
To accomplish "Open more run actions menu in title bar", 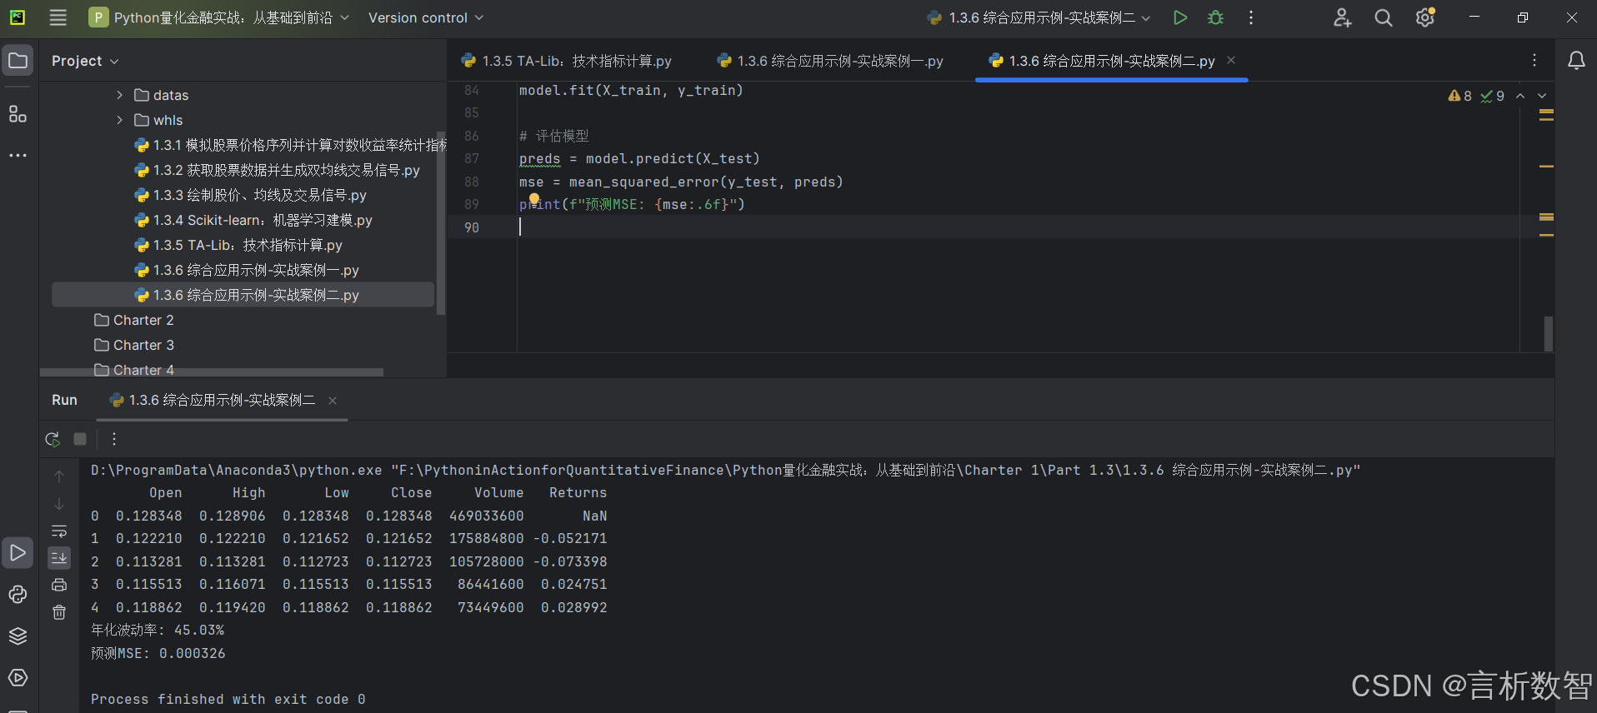I will pyautogui.click(x=1251, y=17).
